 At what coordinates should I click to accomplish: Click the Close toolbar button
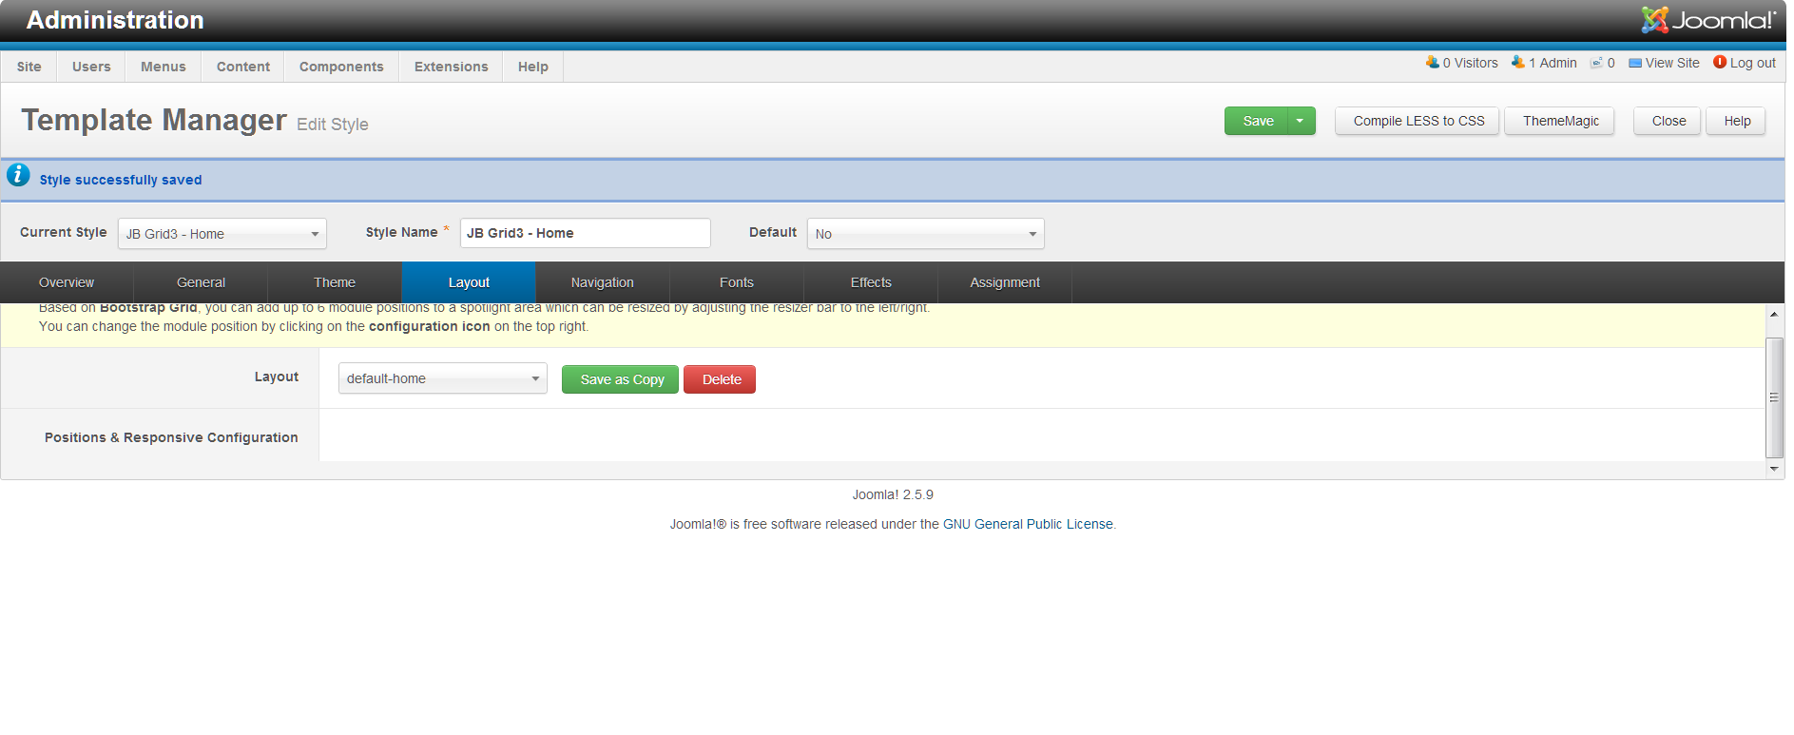[x=1669, y=121]
